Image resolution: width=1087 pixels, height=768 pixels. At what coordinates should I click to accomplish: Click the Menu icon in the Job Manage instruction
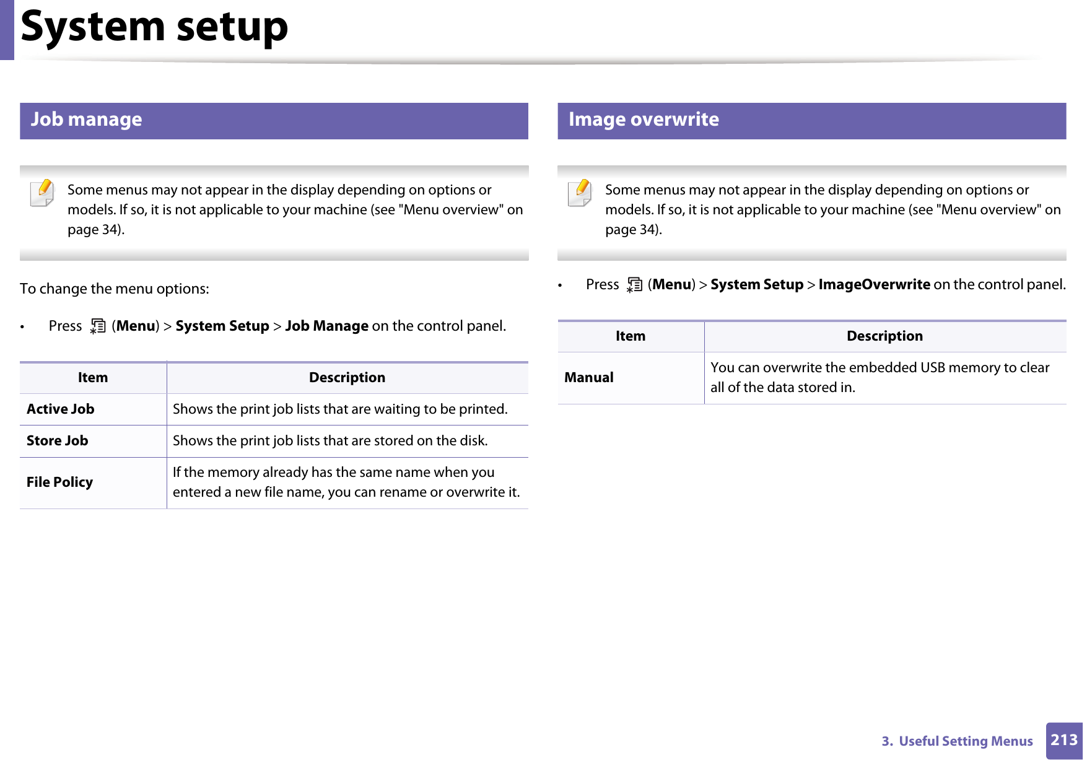pyautogui.click(x=98, y=326)
